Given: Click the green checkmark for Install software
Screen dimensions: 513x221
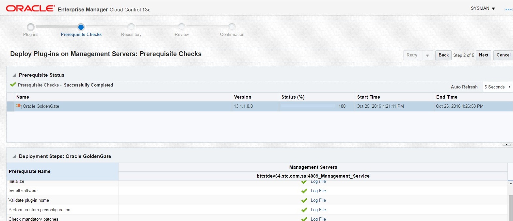Looking at the screenshot, I should 304,191.
